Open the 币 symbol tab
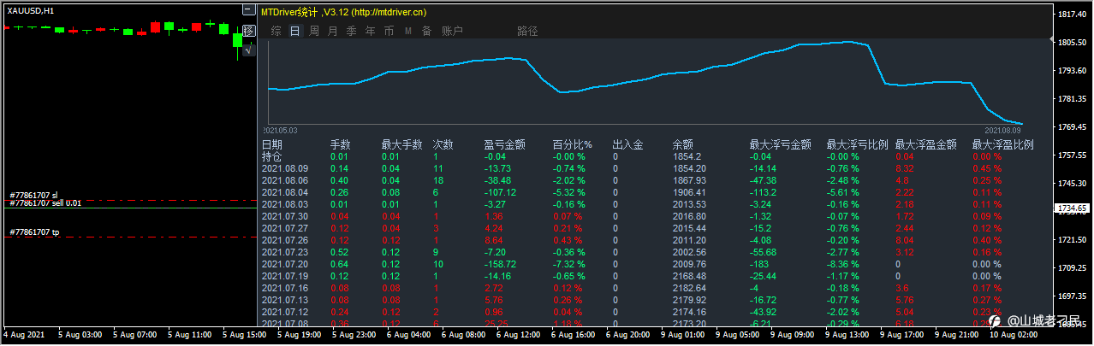1094x346 pixels. point(389,31)
